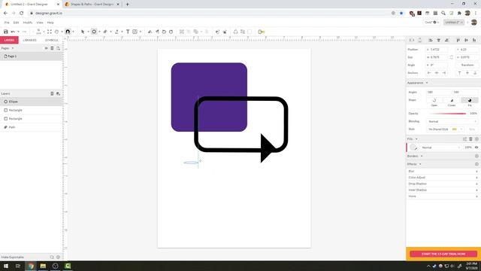The image size is (481, 271).
Task: Click the Save icon in toolbar
Action: tap(5, 32)
